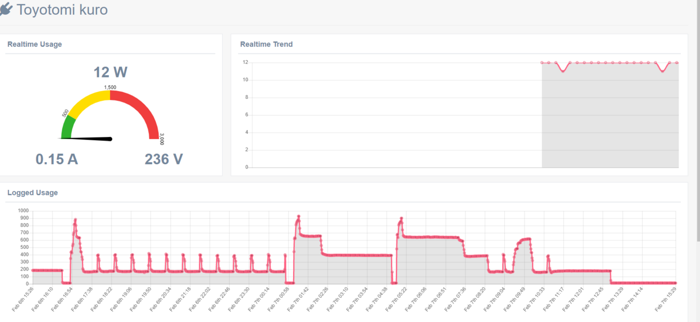Click the 500 label on logged usage axis
700x322 pixels.
pyautogui.click(x=24, y=247)
